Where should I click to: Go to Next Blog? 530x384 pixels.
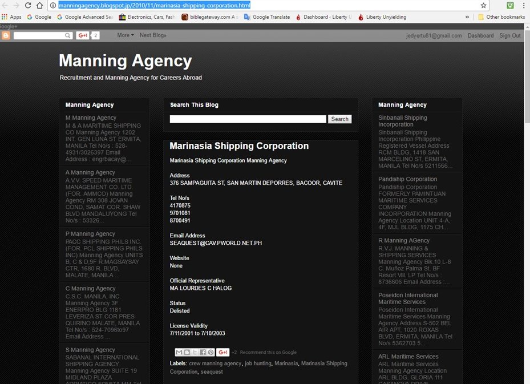(153, 35)
